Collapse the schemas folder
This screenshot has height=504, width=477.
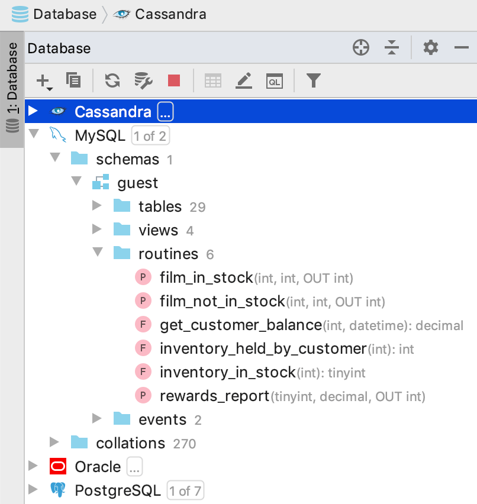[55, 157]
